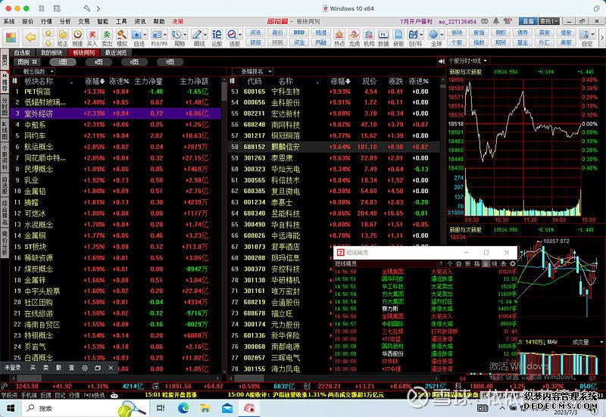606x417 pixels.
Task: Select the 画线 pencil drawing tool
Action: [x=198, y=37]
